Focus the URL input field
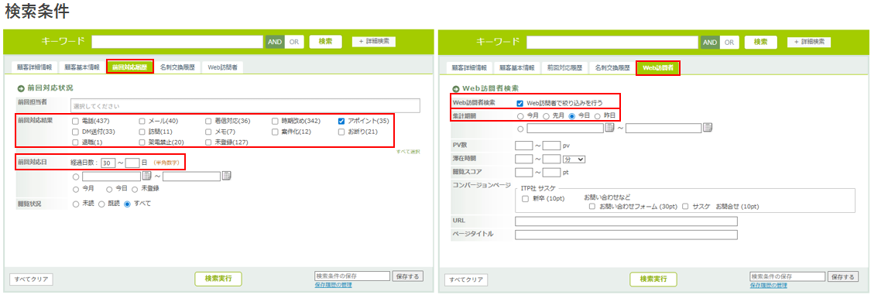 coord(626,221)
